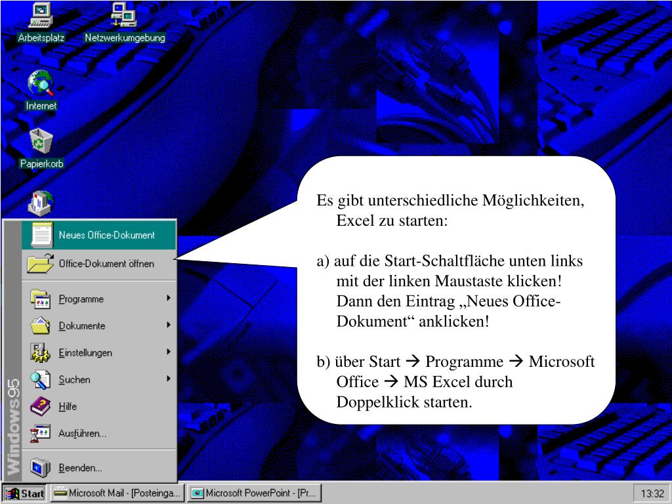The image size is (672, 504).
Task: Select Neues Office-Dokument menu entry
Action: pos(99,235)
